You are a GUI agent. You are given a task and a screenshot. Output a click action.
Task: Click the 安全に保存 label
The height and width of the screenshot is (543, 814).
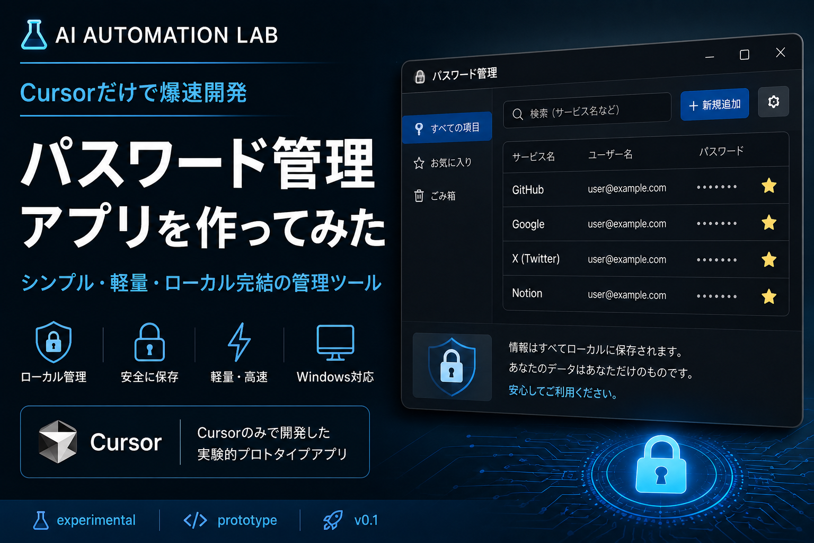click(x=149, y=377)
